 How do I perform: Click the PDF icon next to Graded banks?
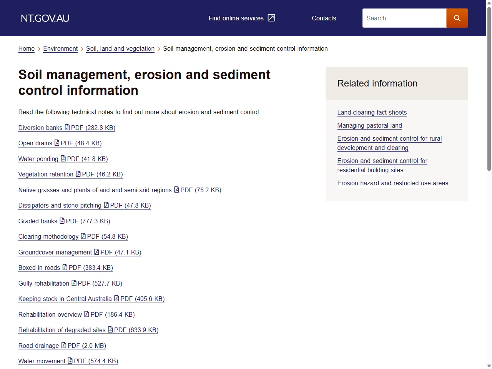pos(61,221)
